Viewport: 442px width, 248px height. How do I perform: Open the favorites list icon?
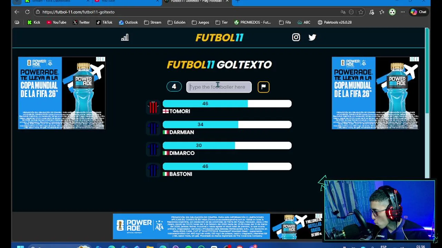tap(382, 12)
